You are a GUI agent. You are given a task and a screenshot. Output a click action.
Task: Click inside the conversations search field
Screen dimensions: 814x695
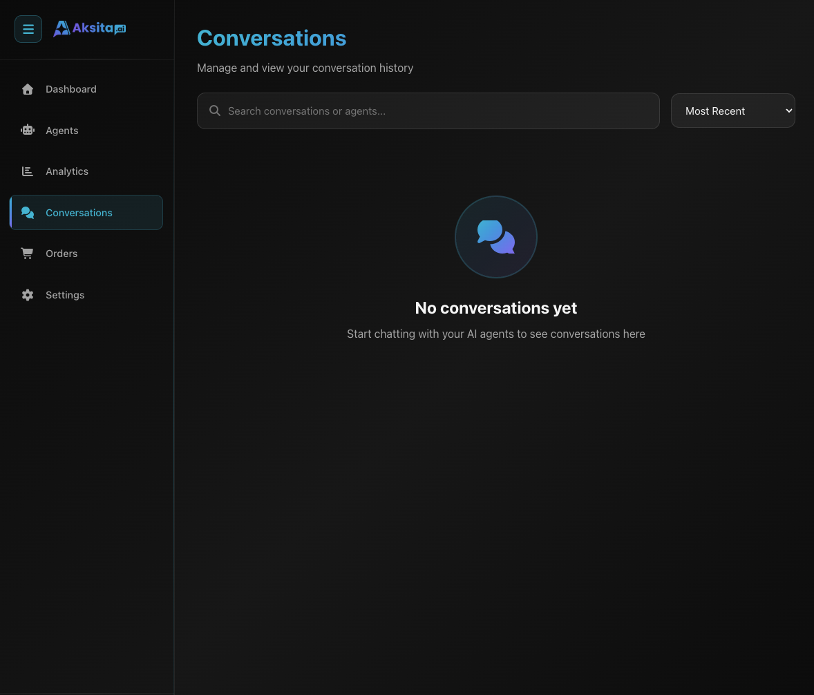click(x=428, y=111)
